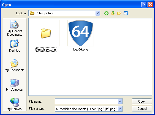Close the Open dialog window
The image size is (155, 115).
point(150,5)
